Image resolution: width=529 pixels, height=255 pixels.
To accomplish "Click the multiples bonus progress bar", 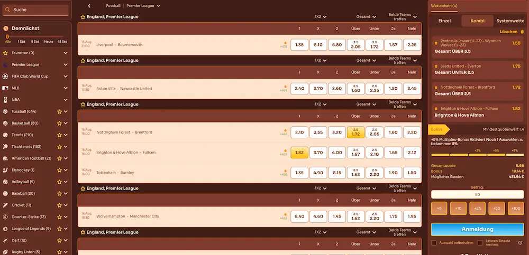I will 477,155.
